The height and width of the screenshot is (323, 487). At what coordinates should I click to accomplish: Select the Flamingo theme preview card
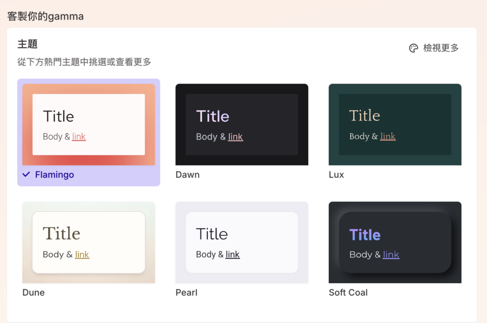(88, 124)
